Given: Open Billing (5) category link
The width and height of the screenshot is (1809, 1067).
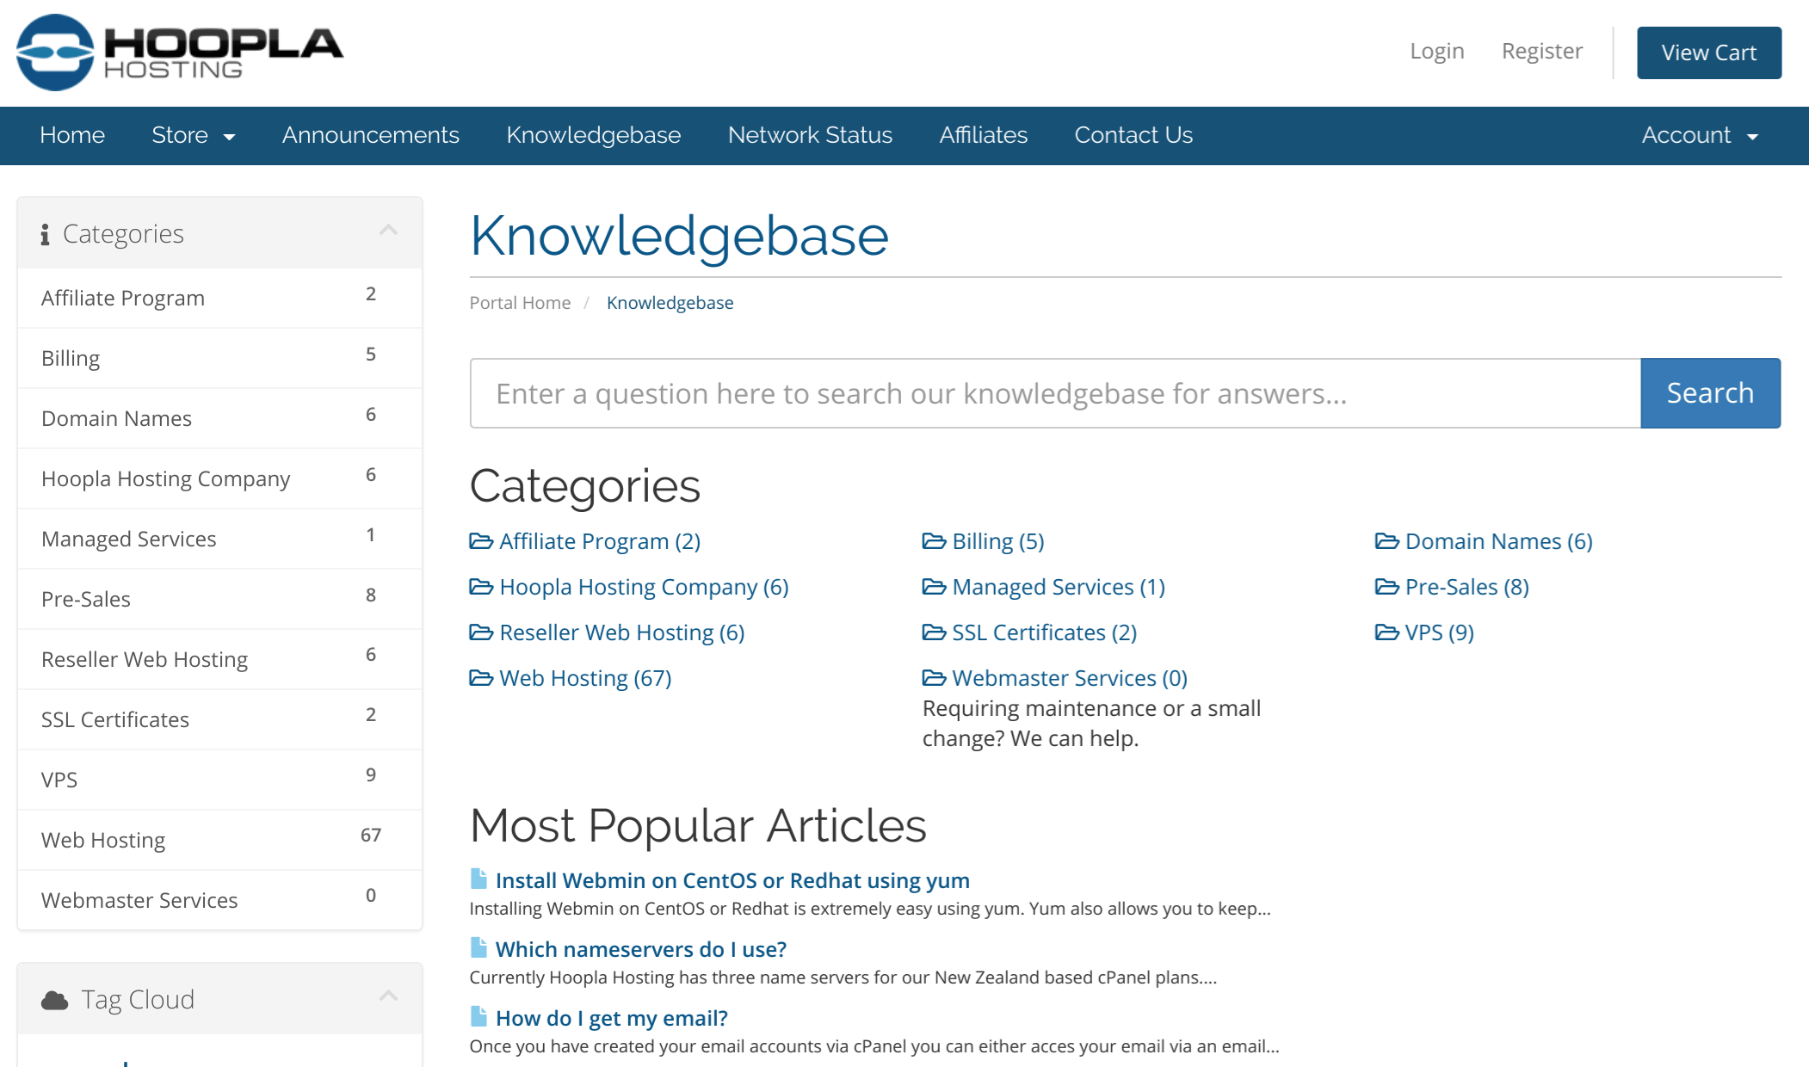Looking at the screenshot, I should [997, 541].
